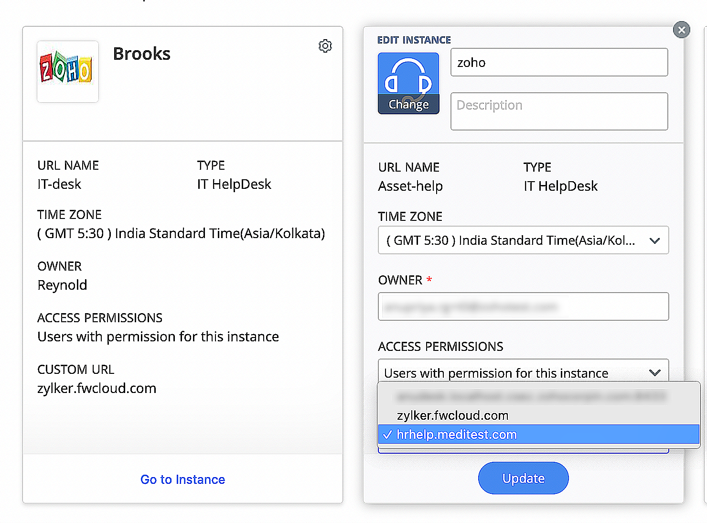
Task: Click the EDIT INSTANCE header tab
Action: 414,40
